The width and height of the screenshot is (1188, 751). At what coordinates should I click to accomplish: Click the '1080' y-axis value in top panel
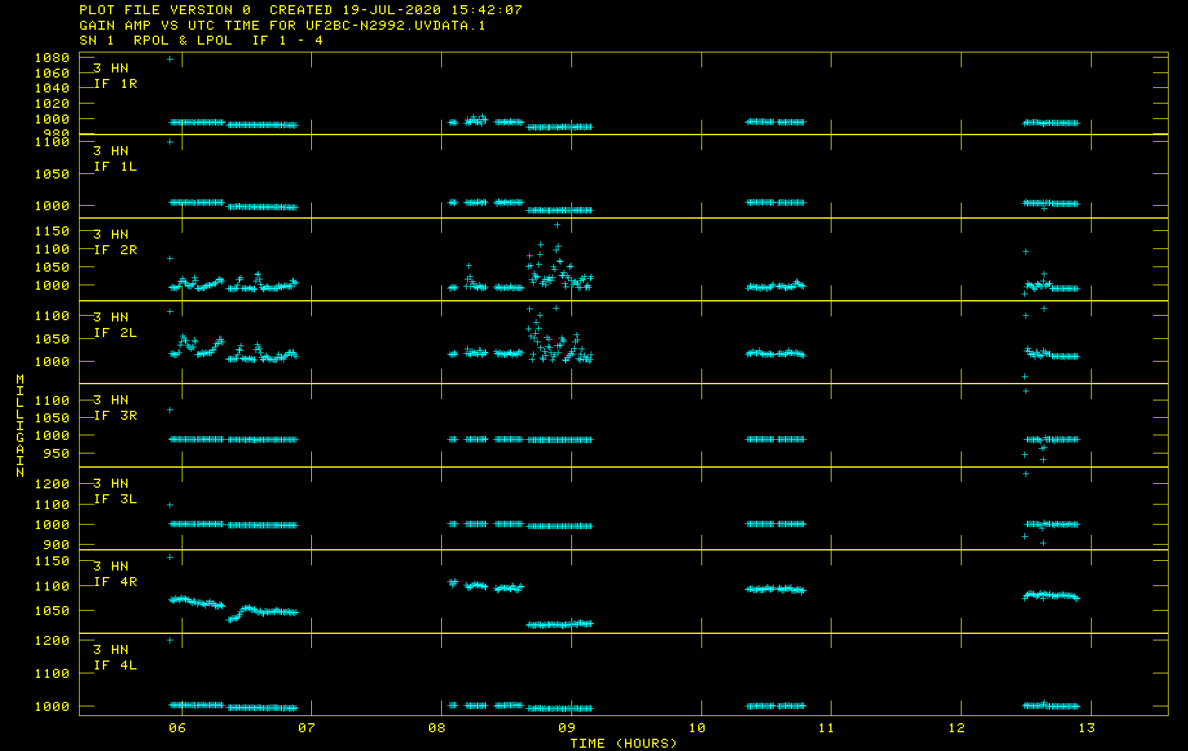(52, 58)
